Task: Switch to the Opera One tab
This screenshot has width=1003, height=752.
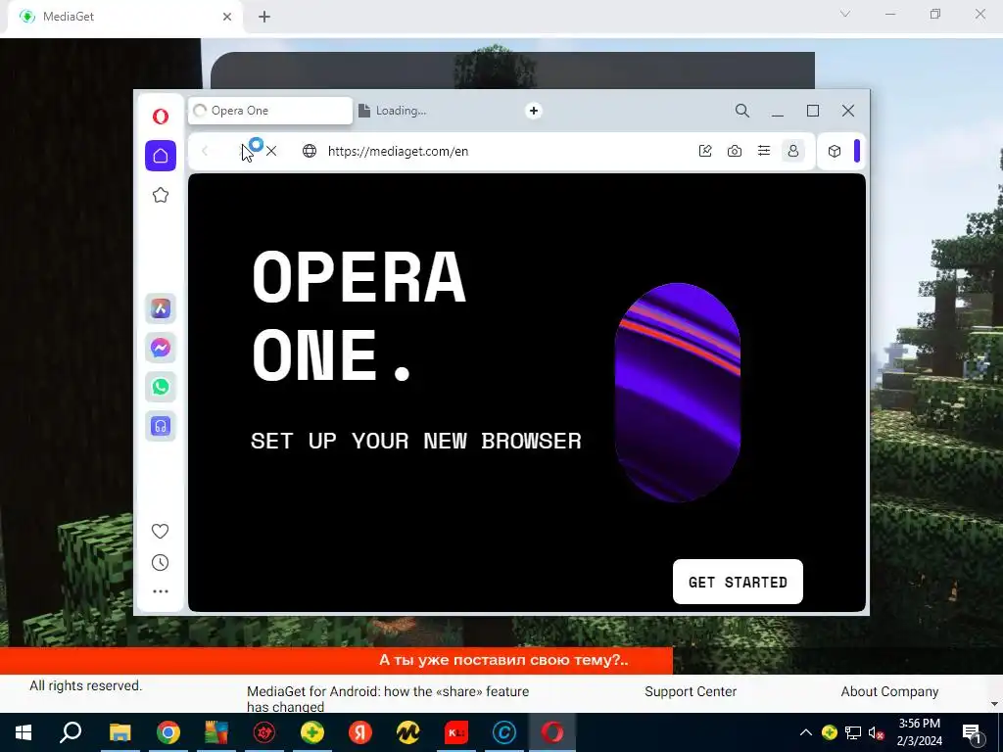Action: pos(270,111)
